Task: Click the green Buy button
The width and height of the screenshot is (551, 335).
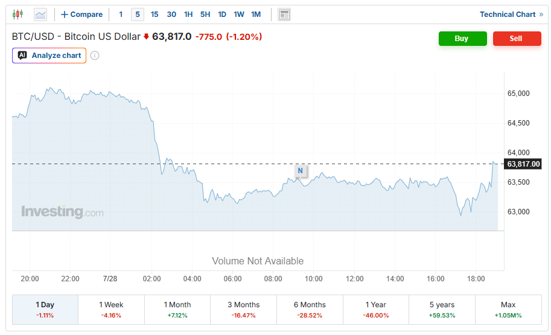Action: [462, 38]
